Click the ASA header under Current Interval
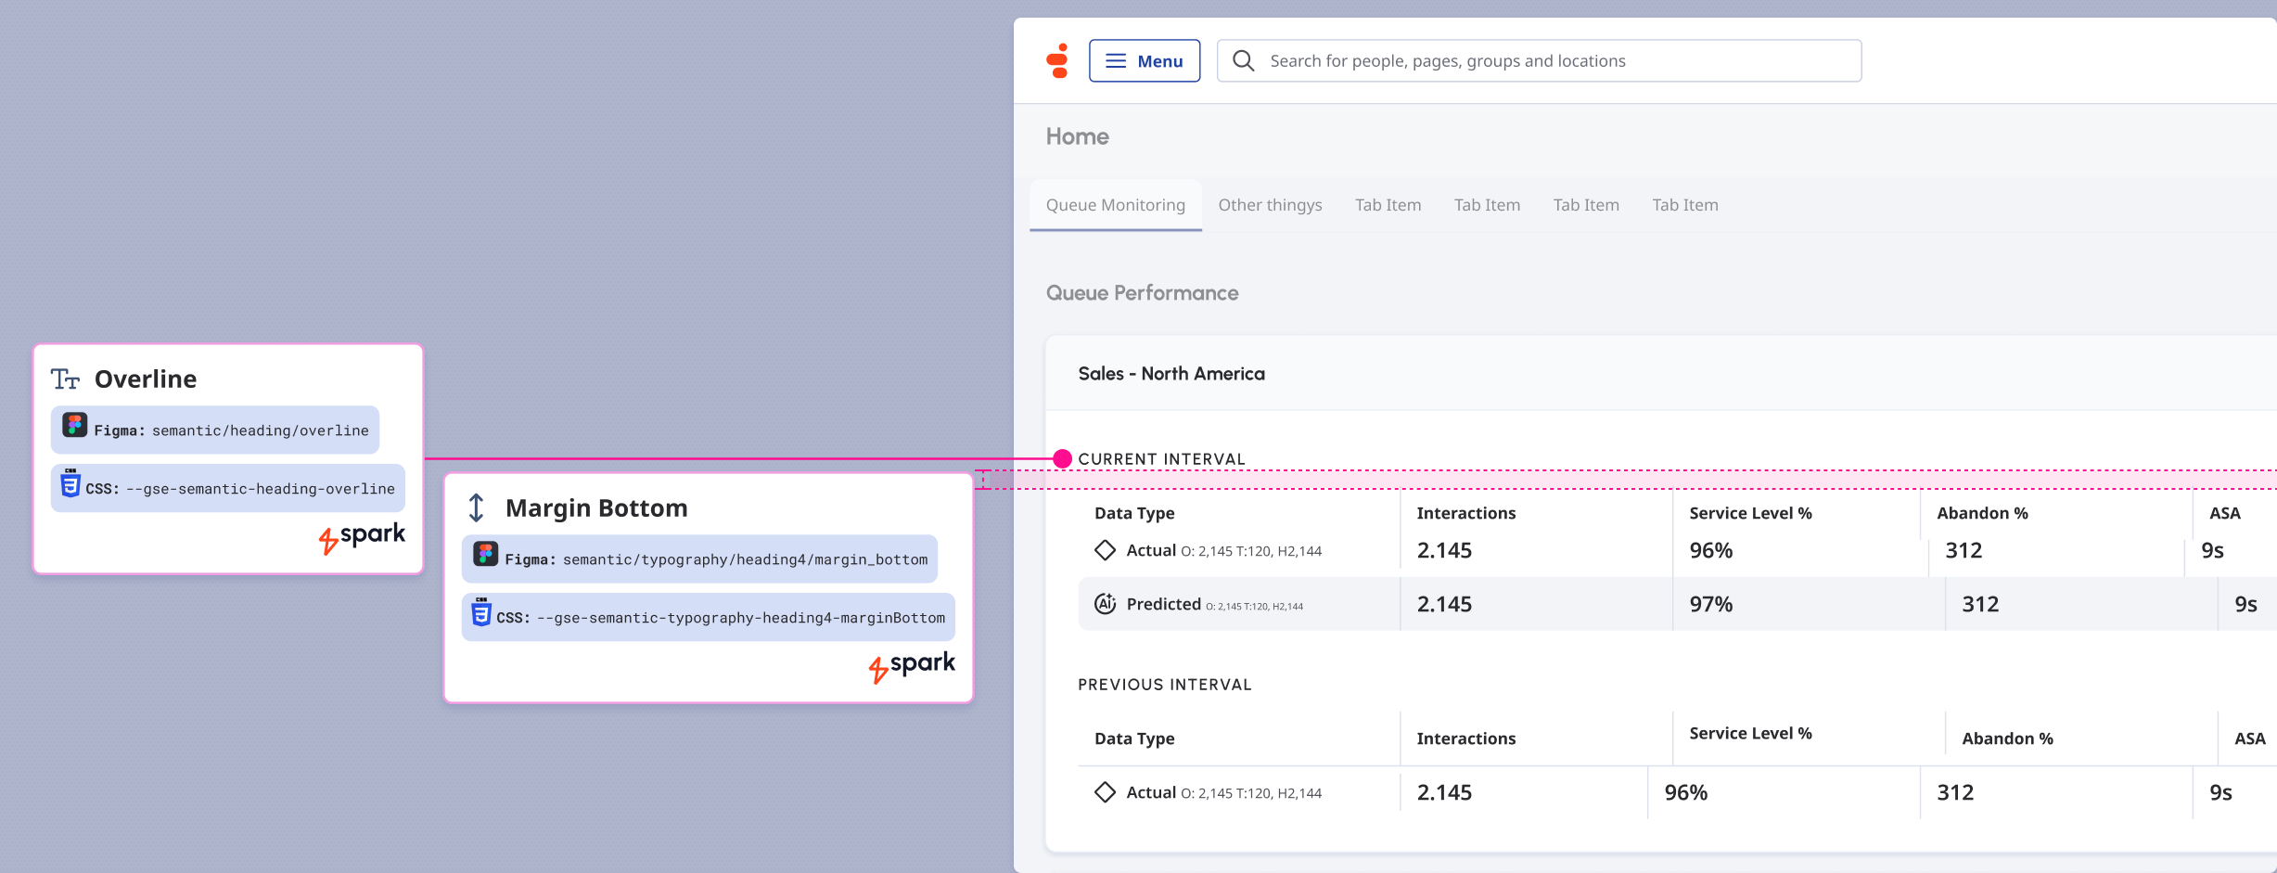The image size is (2277, 873). tap(2225, 513)
